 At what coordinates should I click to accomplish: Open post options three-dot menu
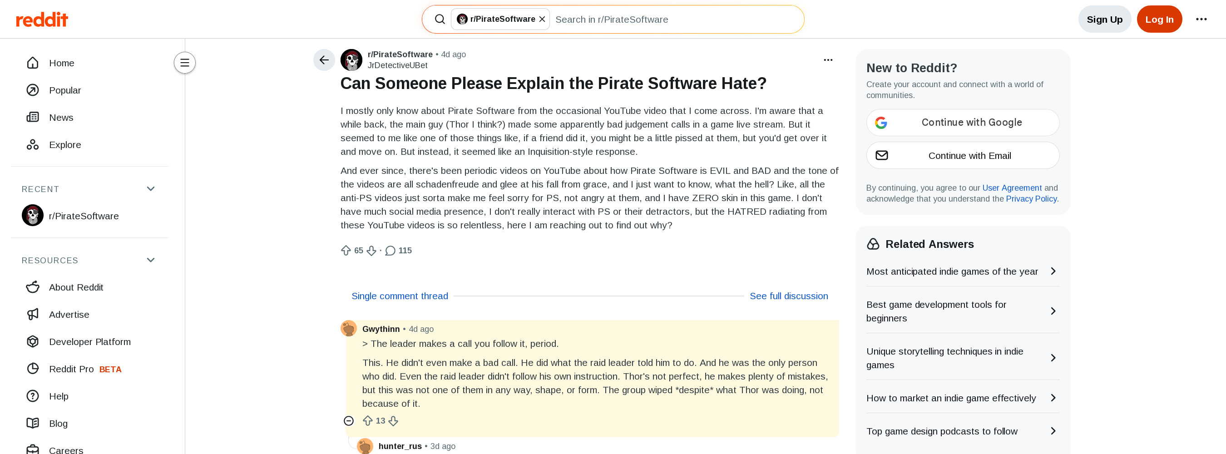click(828, 60)
